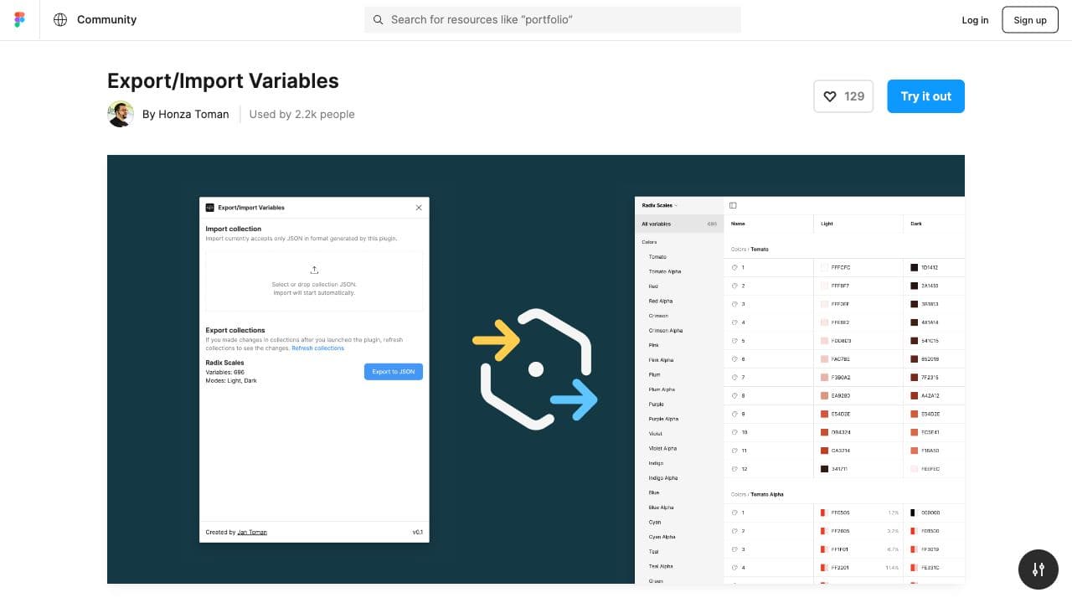Focus the resource search field
The image size is (1072, 603).
click(x=553, y=19)
